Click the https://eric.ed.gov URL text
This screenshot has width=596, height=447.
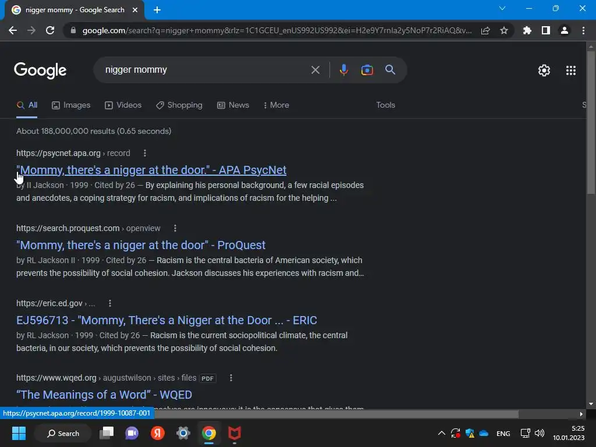pos(49,303)
